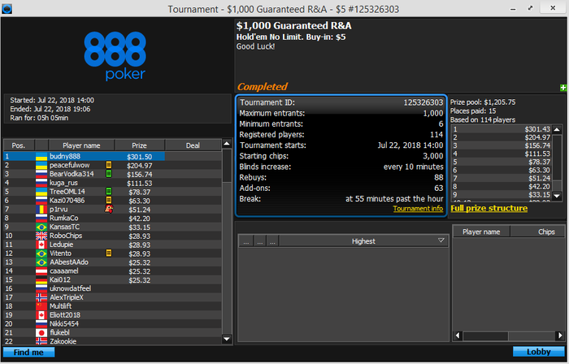This screenshot has width=569, height=364.
Task: Click the rooster icon next to p1rvu
Action: (x=109, y=209)
